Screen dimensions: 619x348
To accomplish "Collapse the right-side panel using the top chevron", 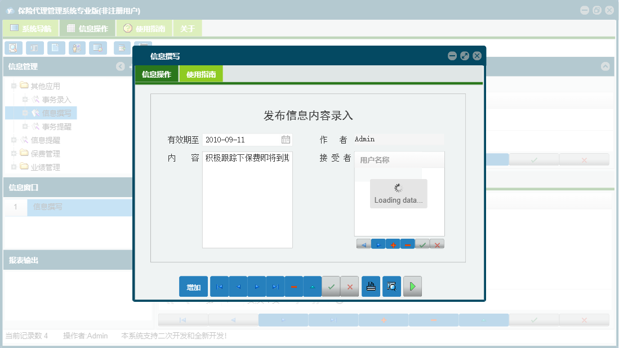I will pyautogui.click(x=605, y=66).
